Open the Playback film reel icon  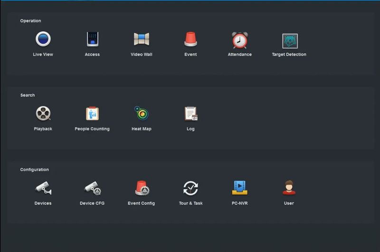[x=43, y=113]
